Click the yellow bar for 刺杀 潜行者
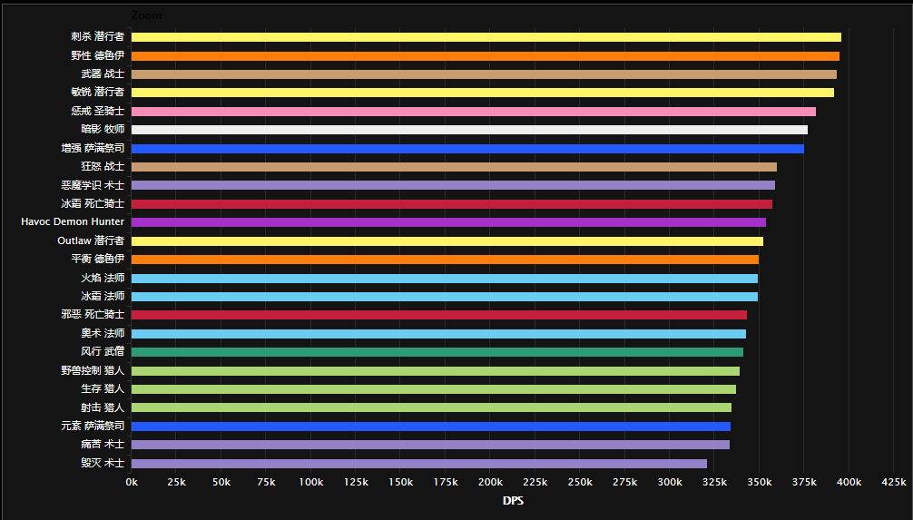Screen dimensions: 913x520 coord(486,37)
